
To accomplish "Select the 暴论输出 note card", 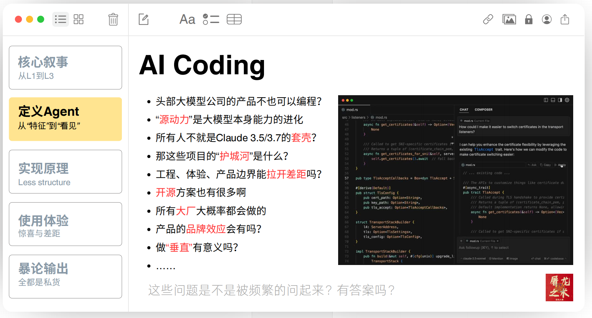I will click(x=65, y=277).
